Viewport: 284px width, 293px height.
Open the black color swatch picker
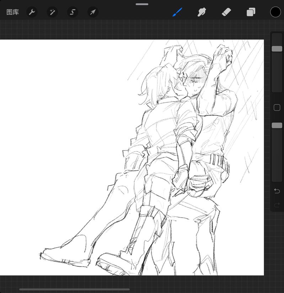275,12
